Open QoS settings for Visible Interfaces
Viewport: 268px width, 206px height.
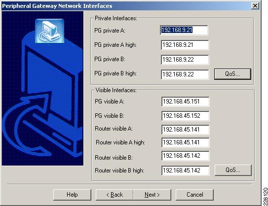[x=233, y=170]
